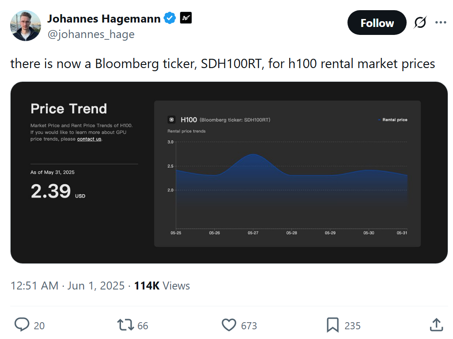Click the 05-27 peak on chart
Viewport: 453px width, 339px height.
(x=253, y=154)
